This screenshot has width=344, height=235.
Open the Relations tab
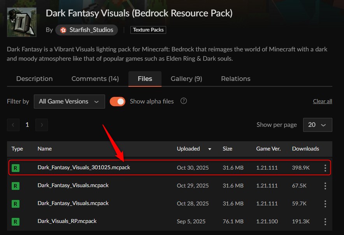tap(235, 79)
